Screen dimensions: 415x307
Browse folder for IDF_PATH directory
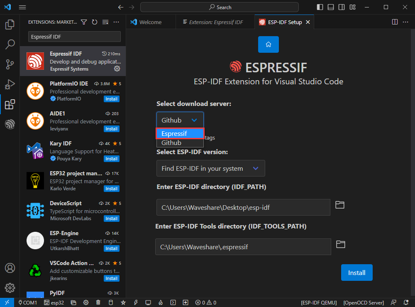(340, 205)
